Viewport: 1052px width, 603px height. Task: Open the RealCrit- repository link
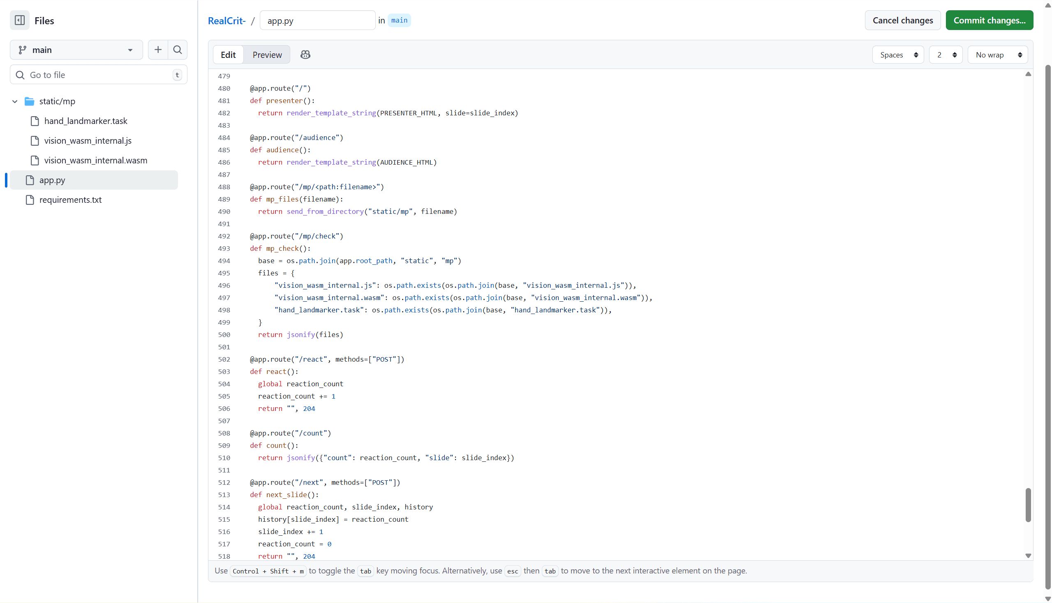coord(227,20)
